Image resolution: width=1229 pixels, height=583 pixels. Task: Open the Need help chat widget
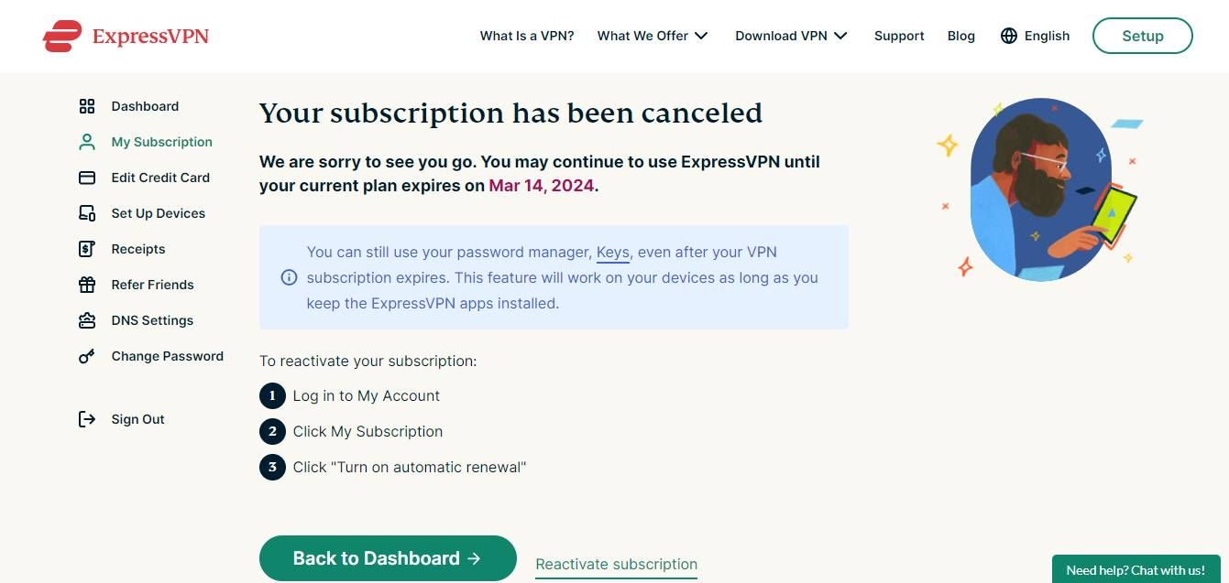pyautogui.click(x=1136, y=569)
